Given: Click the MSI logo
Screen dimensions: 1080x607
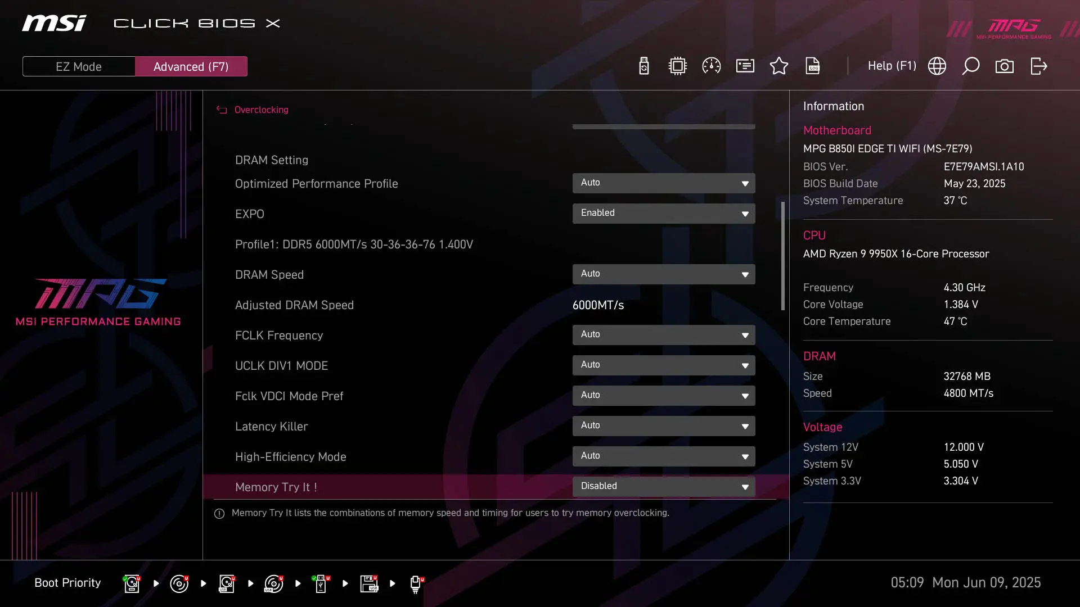Looking at the screenshot, I should [54, 23].
